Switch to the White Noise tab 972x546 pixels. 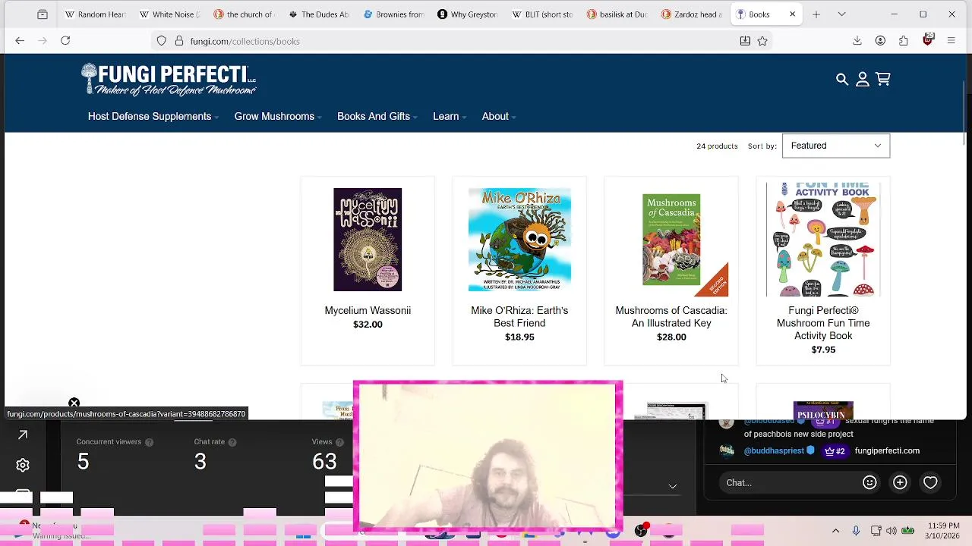tap(169, 14)
